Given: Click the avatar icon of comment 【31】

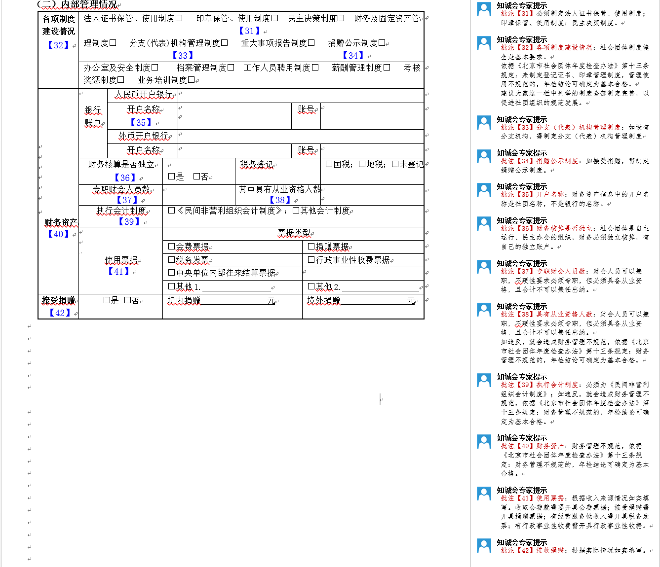Looking at the screenshot, I should (484, 9).
